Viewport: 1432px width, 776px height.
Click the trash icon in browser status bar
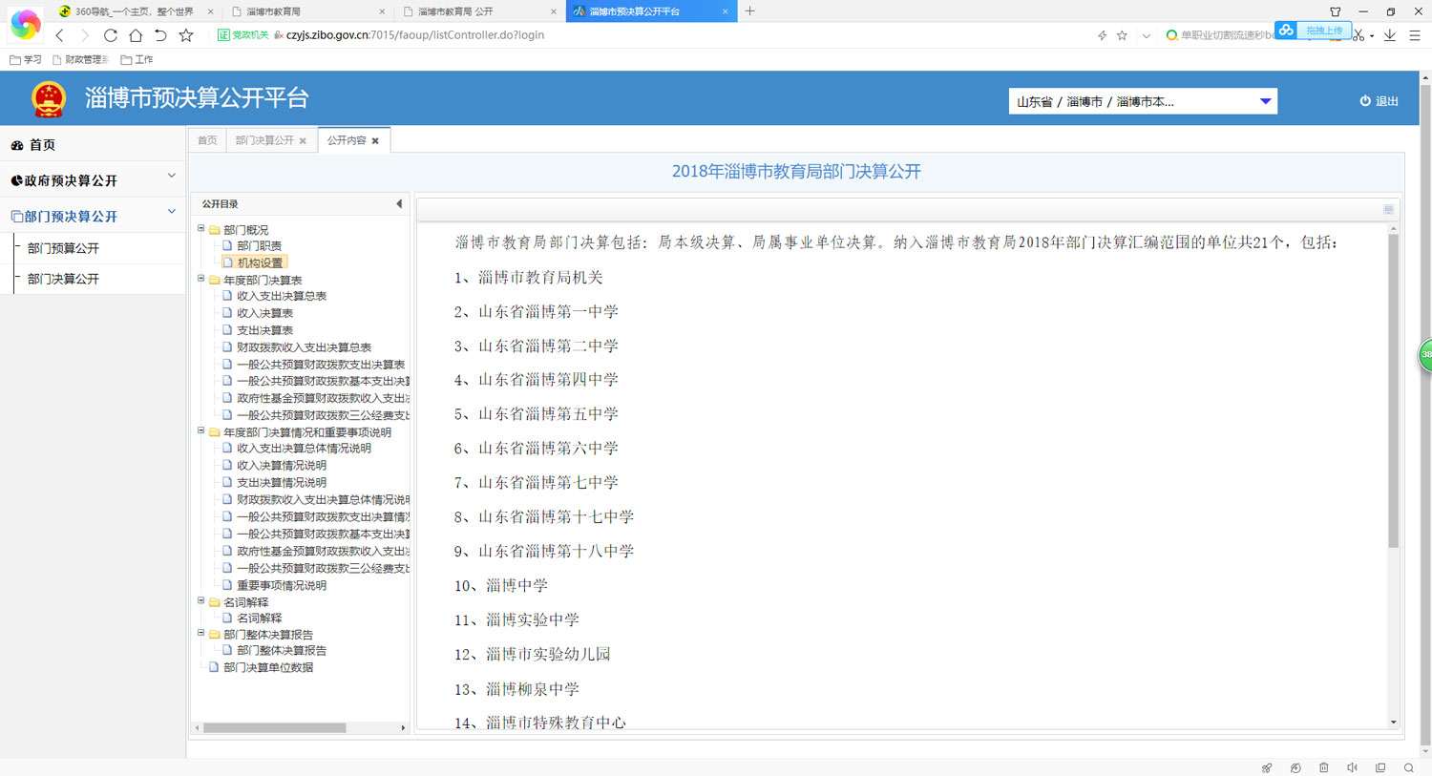(1323, 767)
